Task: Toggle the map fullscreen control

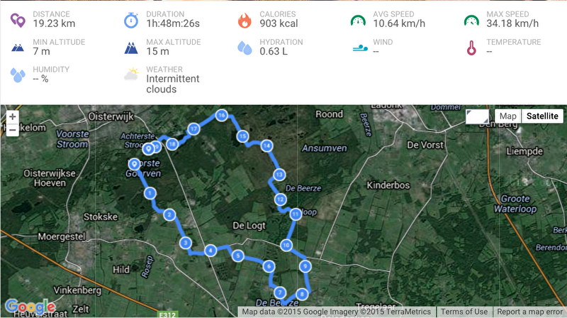Action: tap(477, 116)
